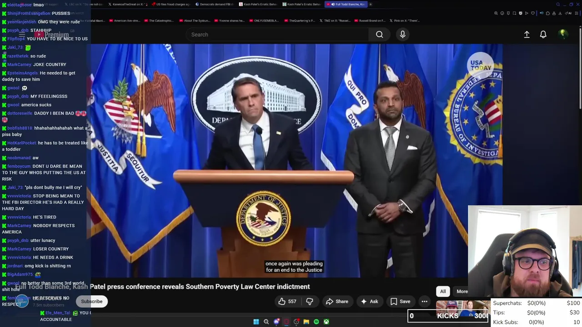Screen dimensions: 582x327
Task: Focus the YouTube Search input field
Action: click(x=277, y=35)
